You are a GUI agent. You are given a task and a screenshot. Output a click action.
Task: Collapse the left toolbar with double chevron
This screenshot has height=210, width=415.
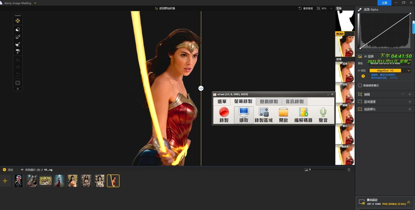[x=18, y=89]
